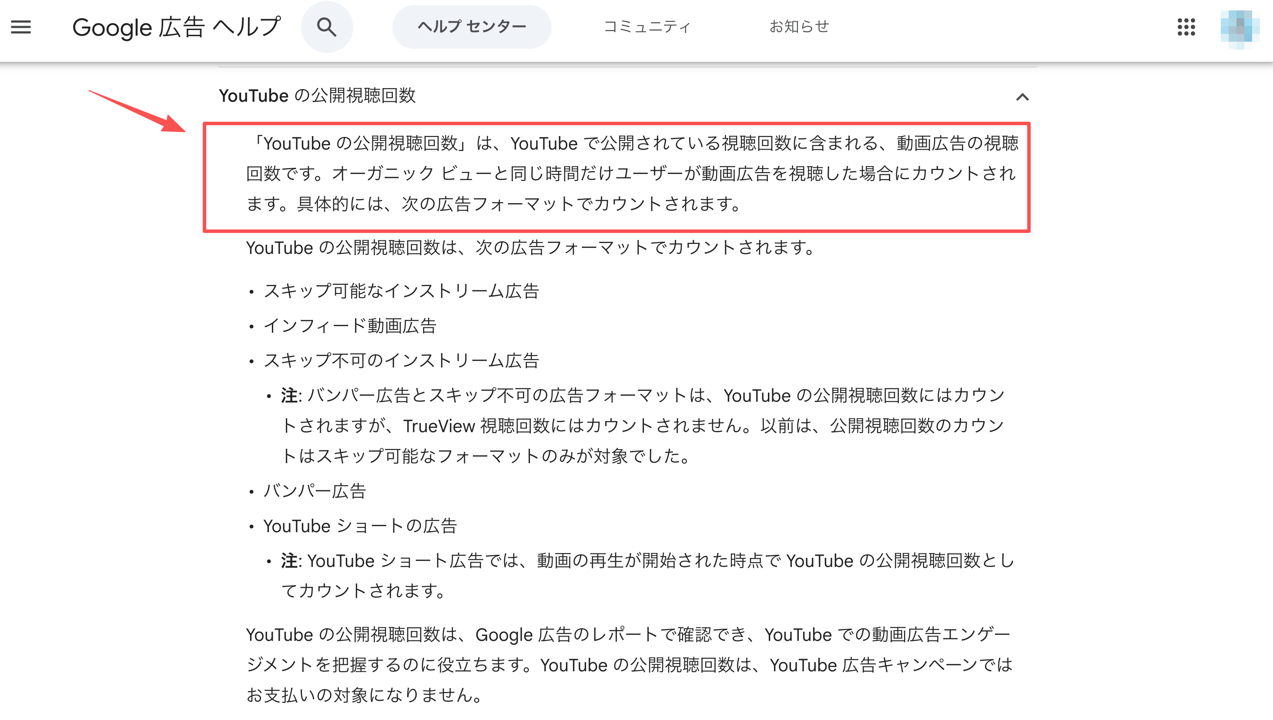Screen dimensions: 1273x720
Task: Select the ヘルプ センター tab
Action: [472, 27]
